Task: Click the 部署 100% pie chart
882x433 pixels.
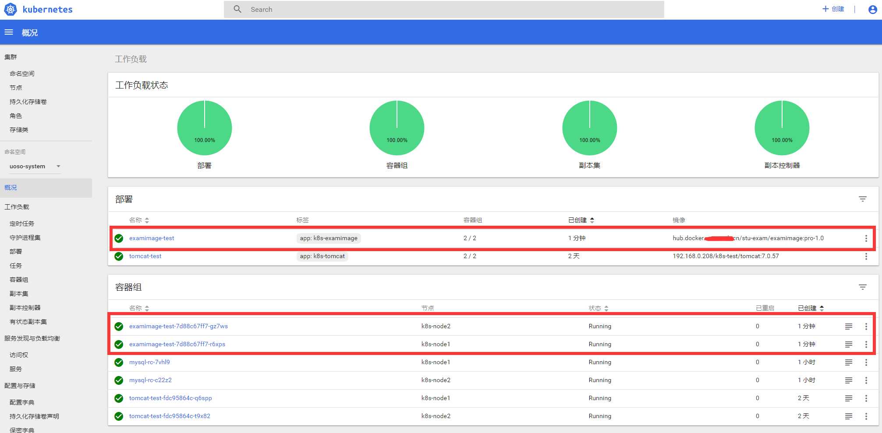Action: (x=205, y=128)
